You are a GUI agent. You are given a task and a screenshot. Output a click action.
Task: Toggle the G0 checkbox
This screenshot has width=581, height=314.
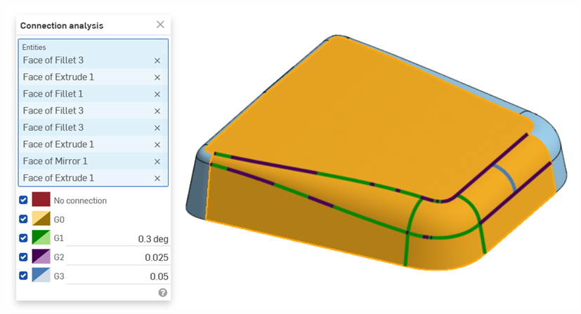(x=24, y=219)
